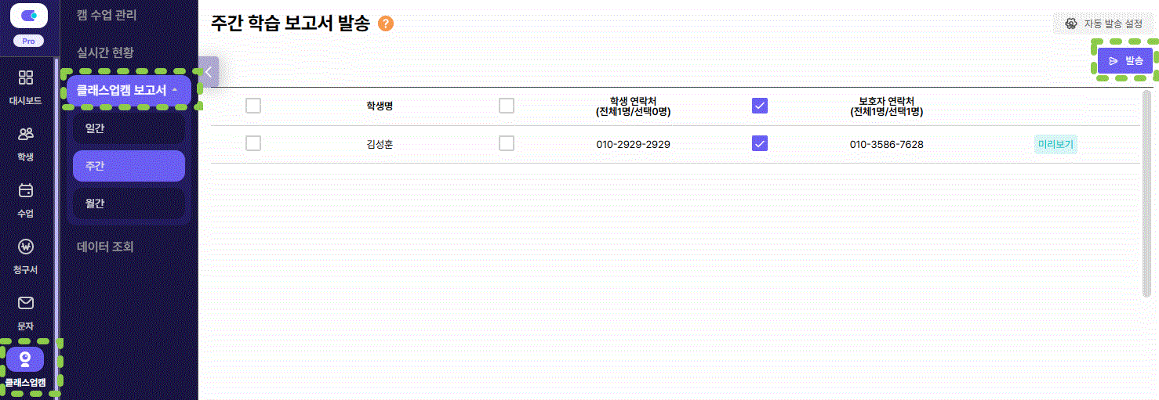Click the orange help question mark icon
This screenshot has height=400, width=1159.
(386, 24)
